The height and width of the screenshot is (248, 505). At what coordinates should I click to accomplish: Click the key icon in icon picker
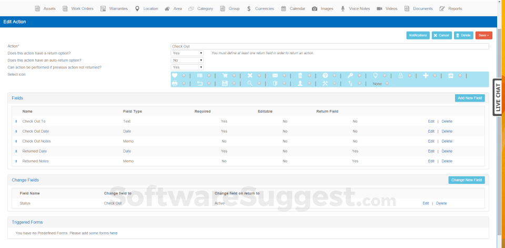point(350,75)
